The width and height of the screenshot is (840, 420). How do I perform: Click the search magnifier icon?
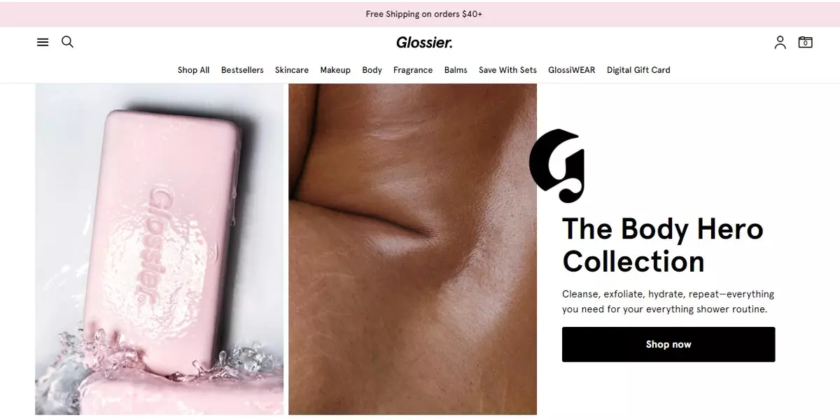(x=67, y=42)
